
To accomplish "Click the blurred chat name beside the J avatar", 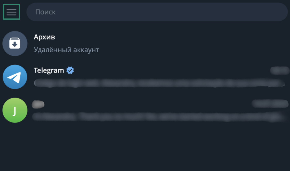I will 39,104.
